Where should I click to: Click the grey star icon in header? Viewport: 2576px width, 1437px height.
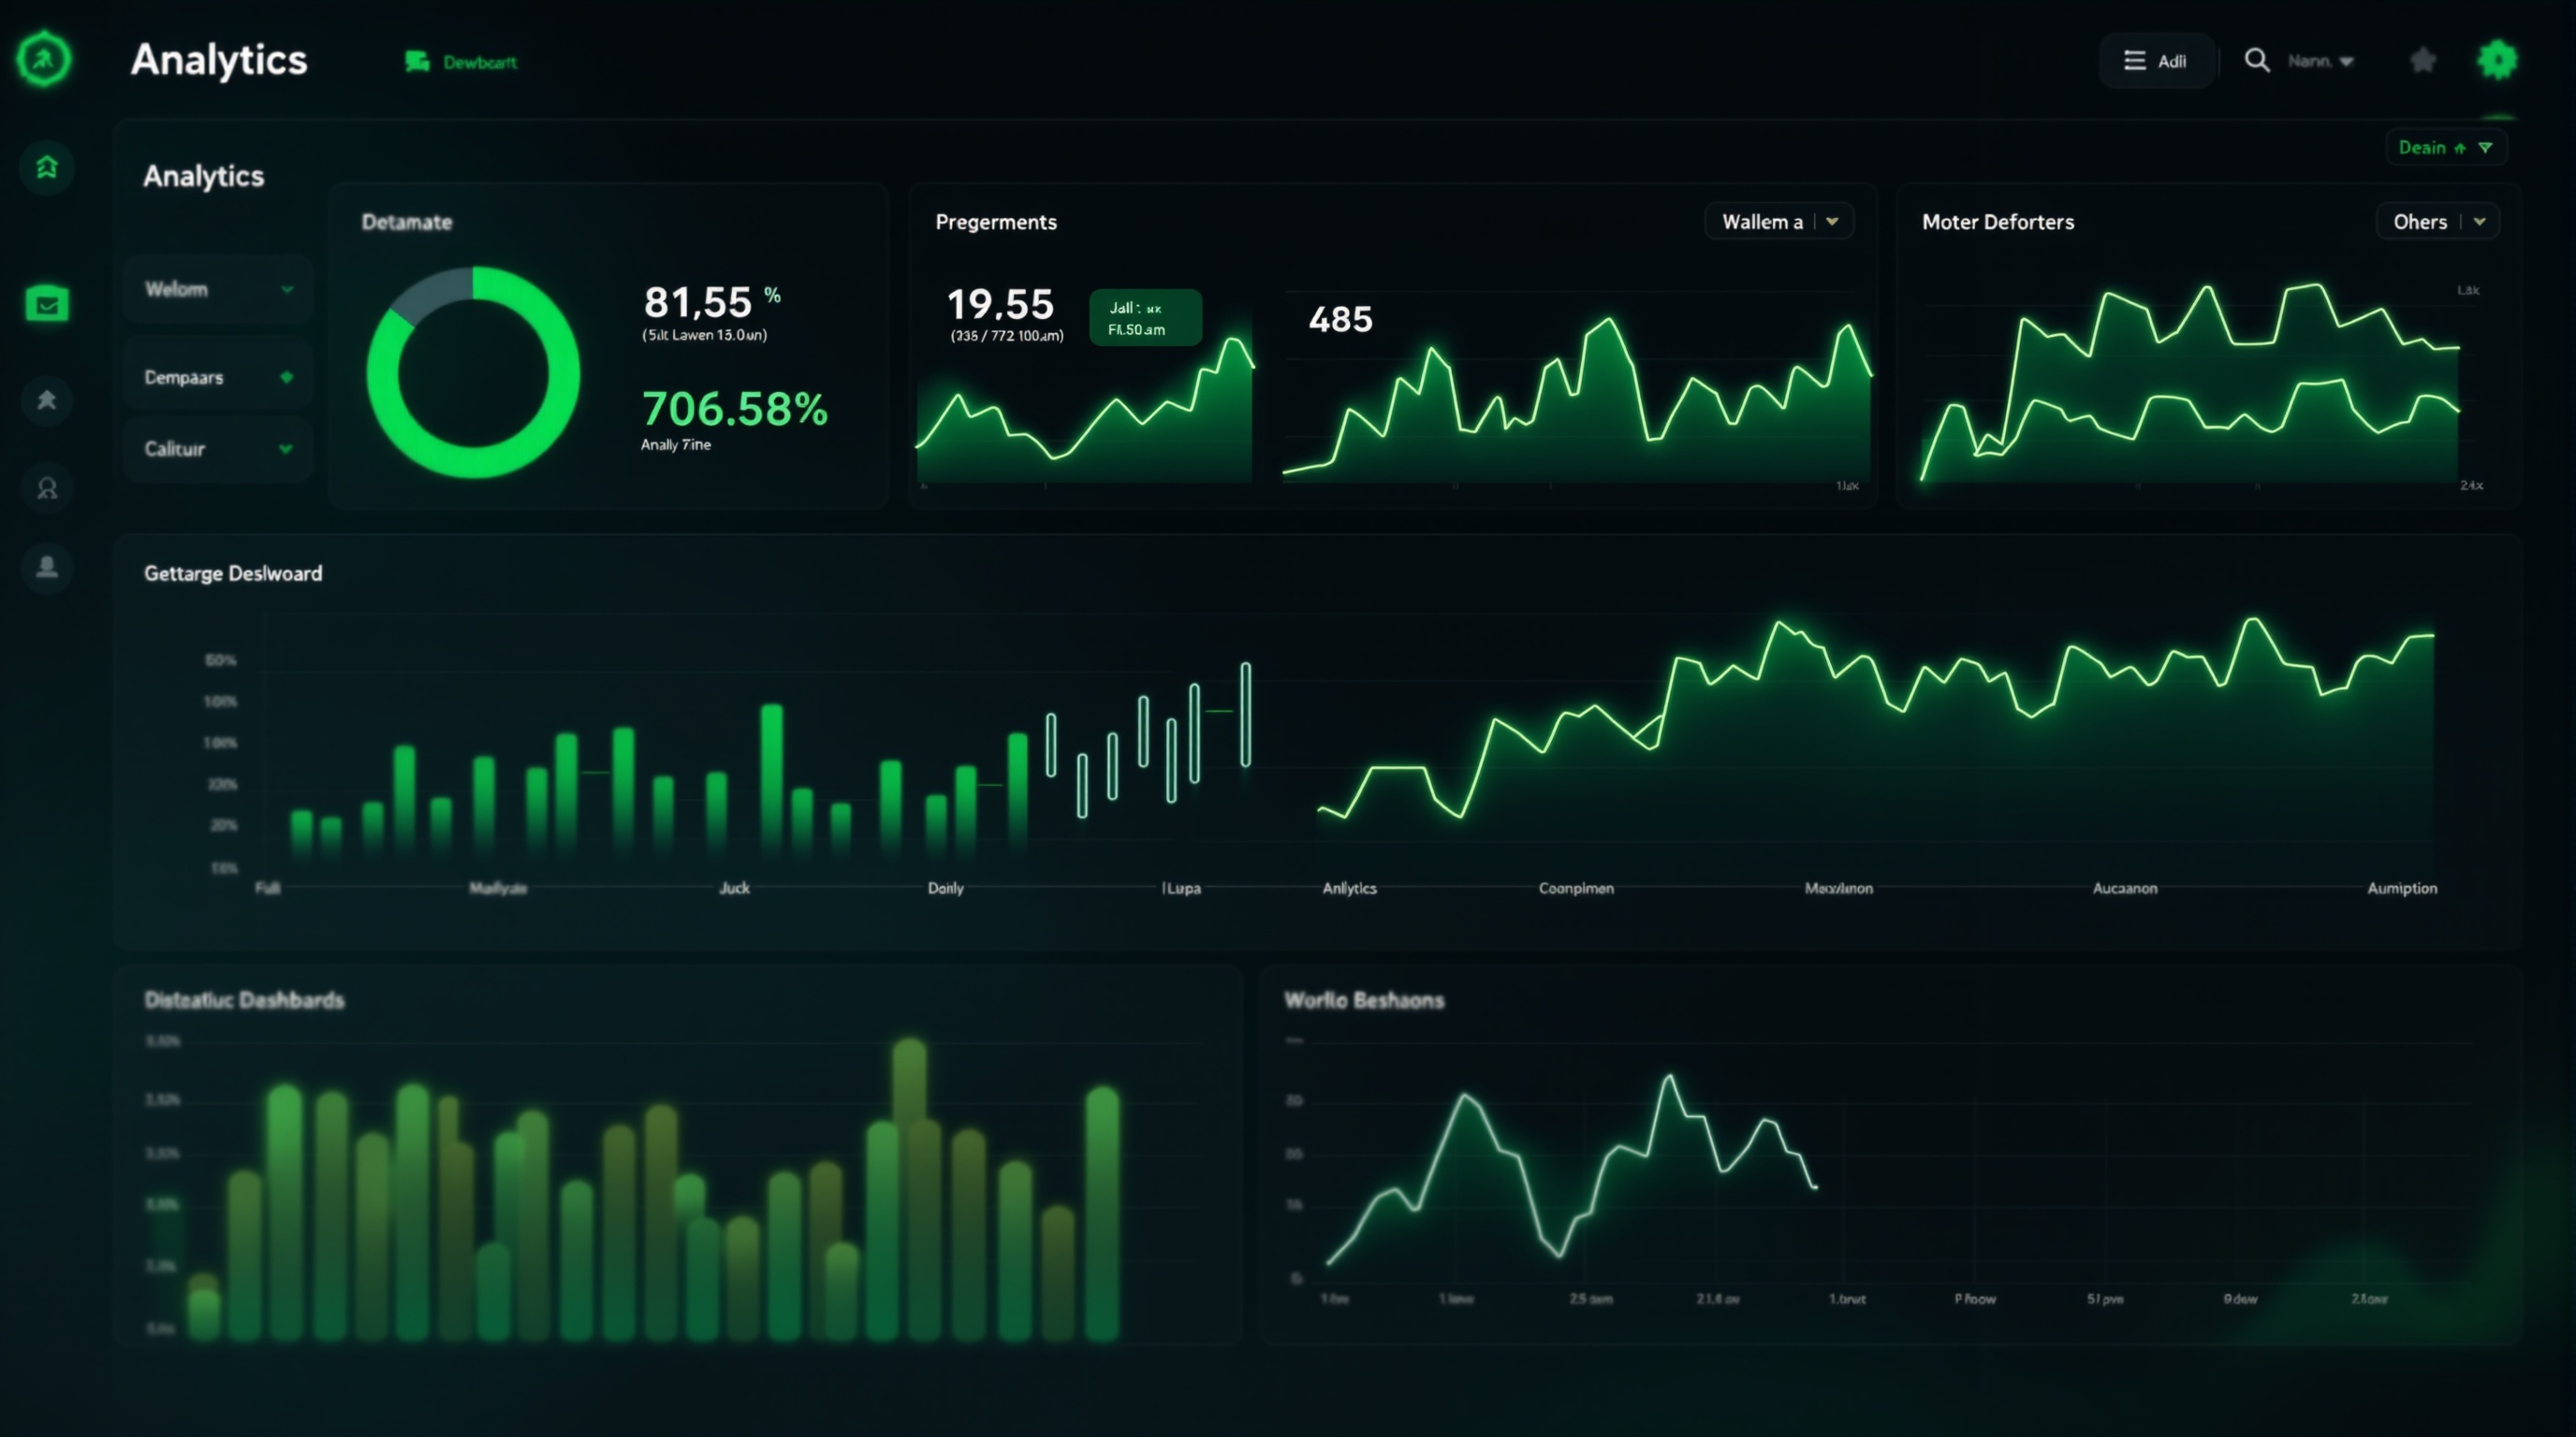click(2423, 61)
